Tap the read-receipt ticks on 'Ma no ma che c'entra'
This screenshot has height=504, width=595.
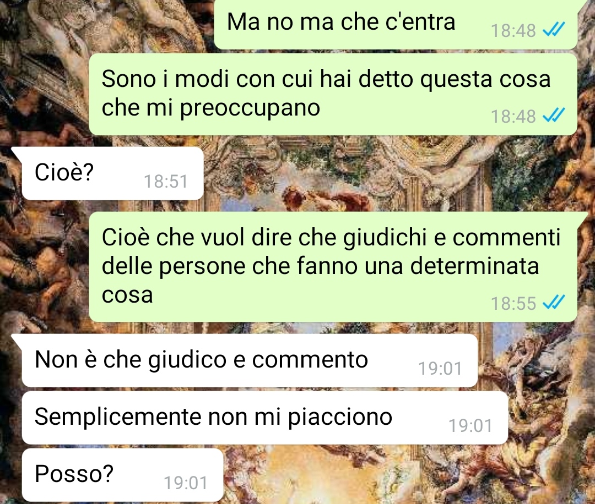554,29
